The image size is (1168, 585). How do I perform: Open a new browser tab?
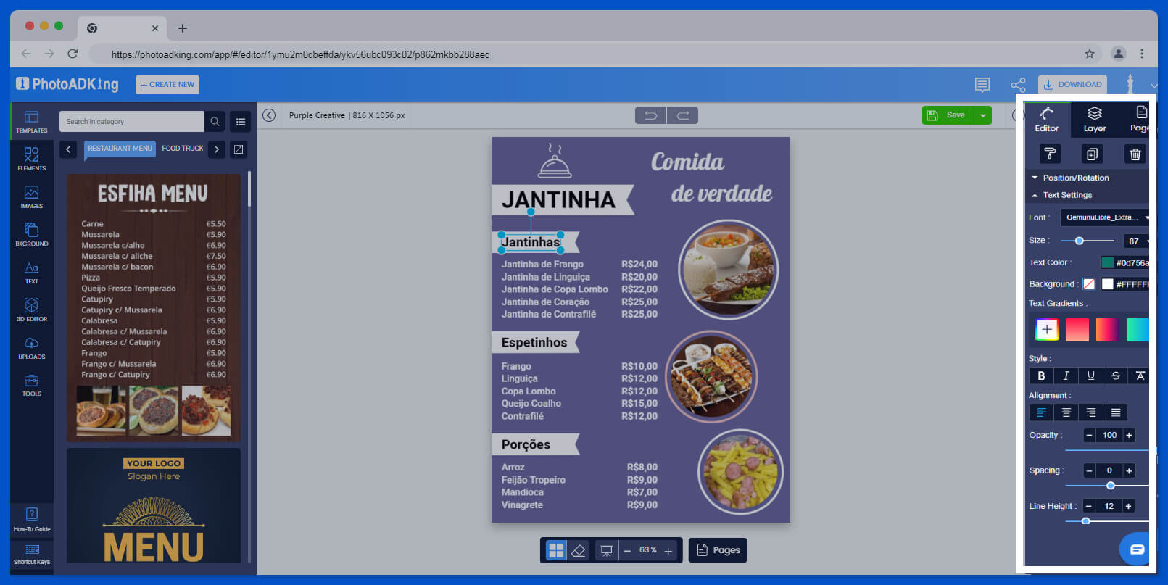coord(183,28)
